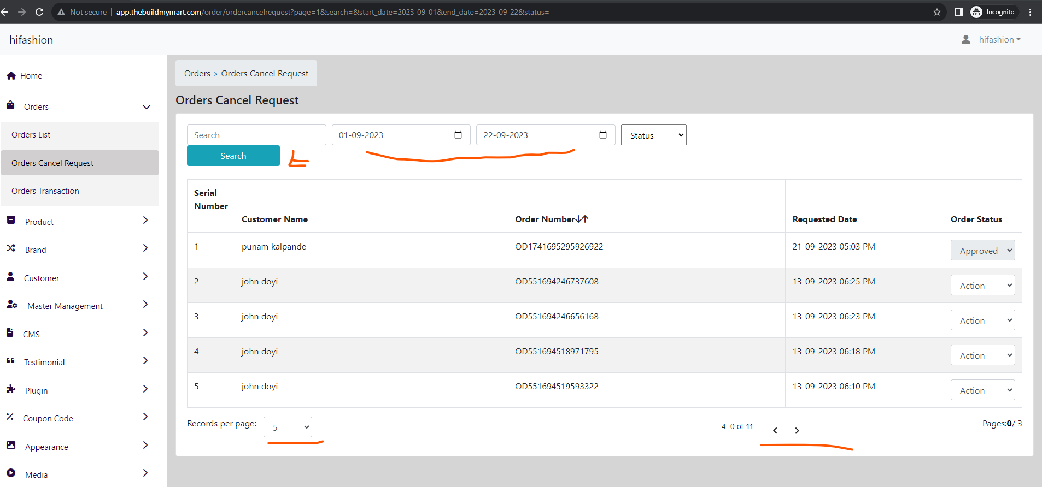
Task: Click the Order Status column header
Action: click(976, 219)
